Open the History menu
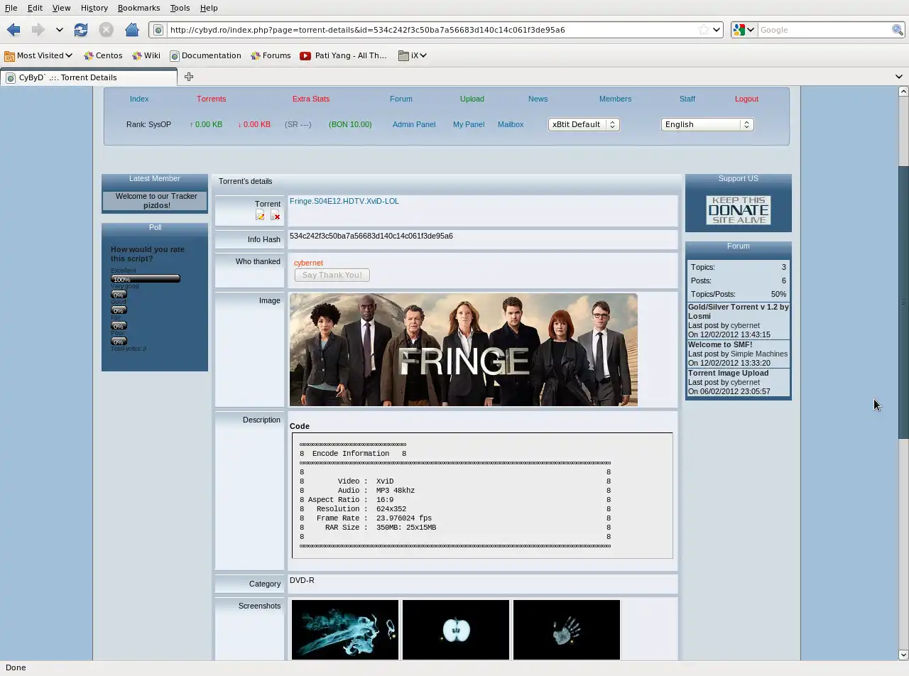The width and height of the screenshot is (909, 676). (x=94, y=8)
